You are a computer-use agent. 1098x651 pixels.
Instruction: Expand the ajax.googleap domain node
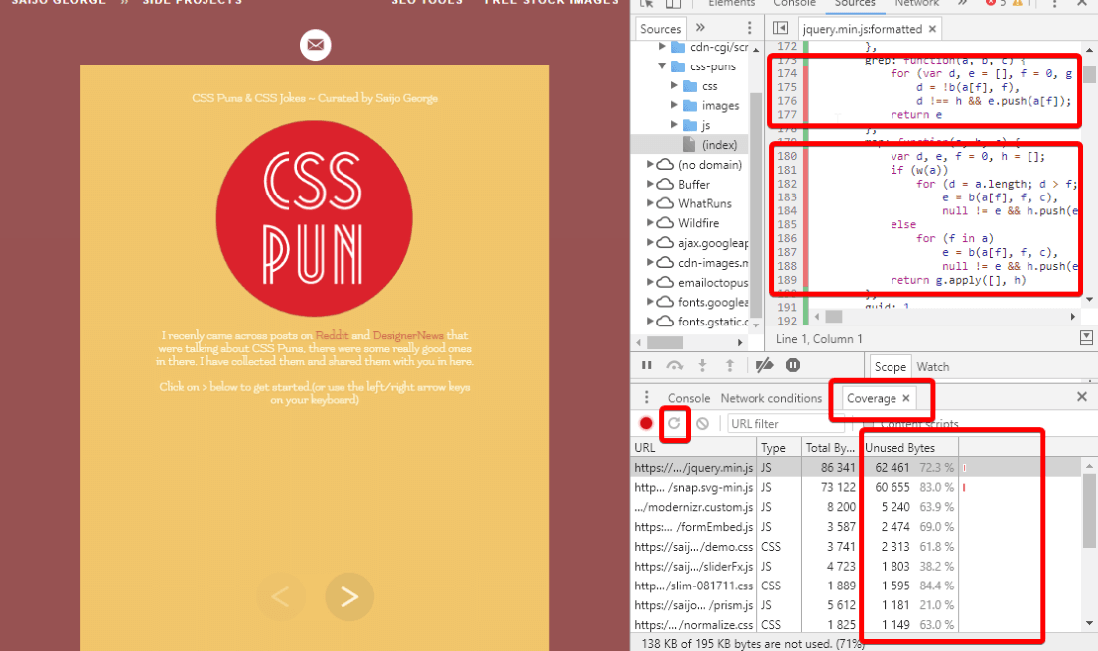[650, 243]
